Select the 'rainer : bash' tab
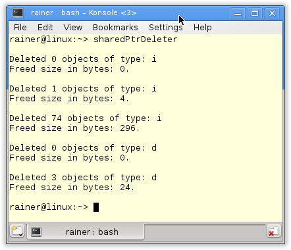Screen dimensions: 291x250 pos(86,232)
